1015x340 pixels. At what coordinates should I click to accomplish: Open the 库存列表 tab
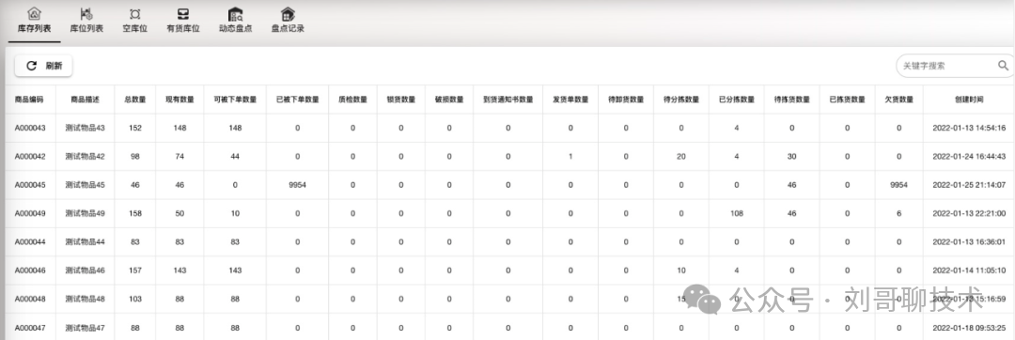[35, 21]
